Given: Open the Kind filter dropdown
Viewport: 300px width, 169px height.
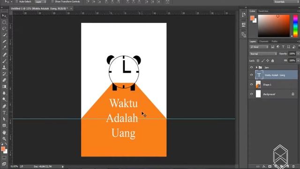Looking at the screenshot, I should pyautogui.click(x=259, y=47).
